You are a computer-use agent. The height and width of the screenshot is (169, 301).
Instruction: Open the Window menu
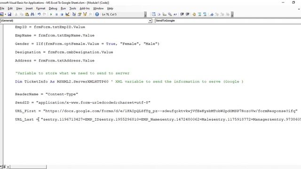(x=98, y=8)
